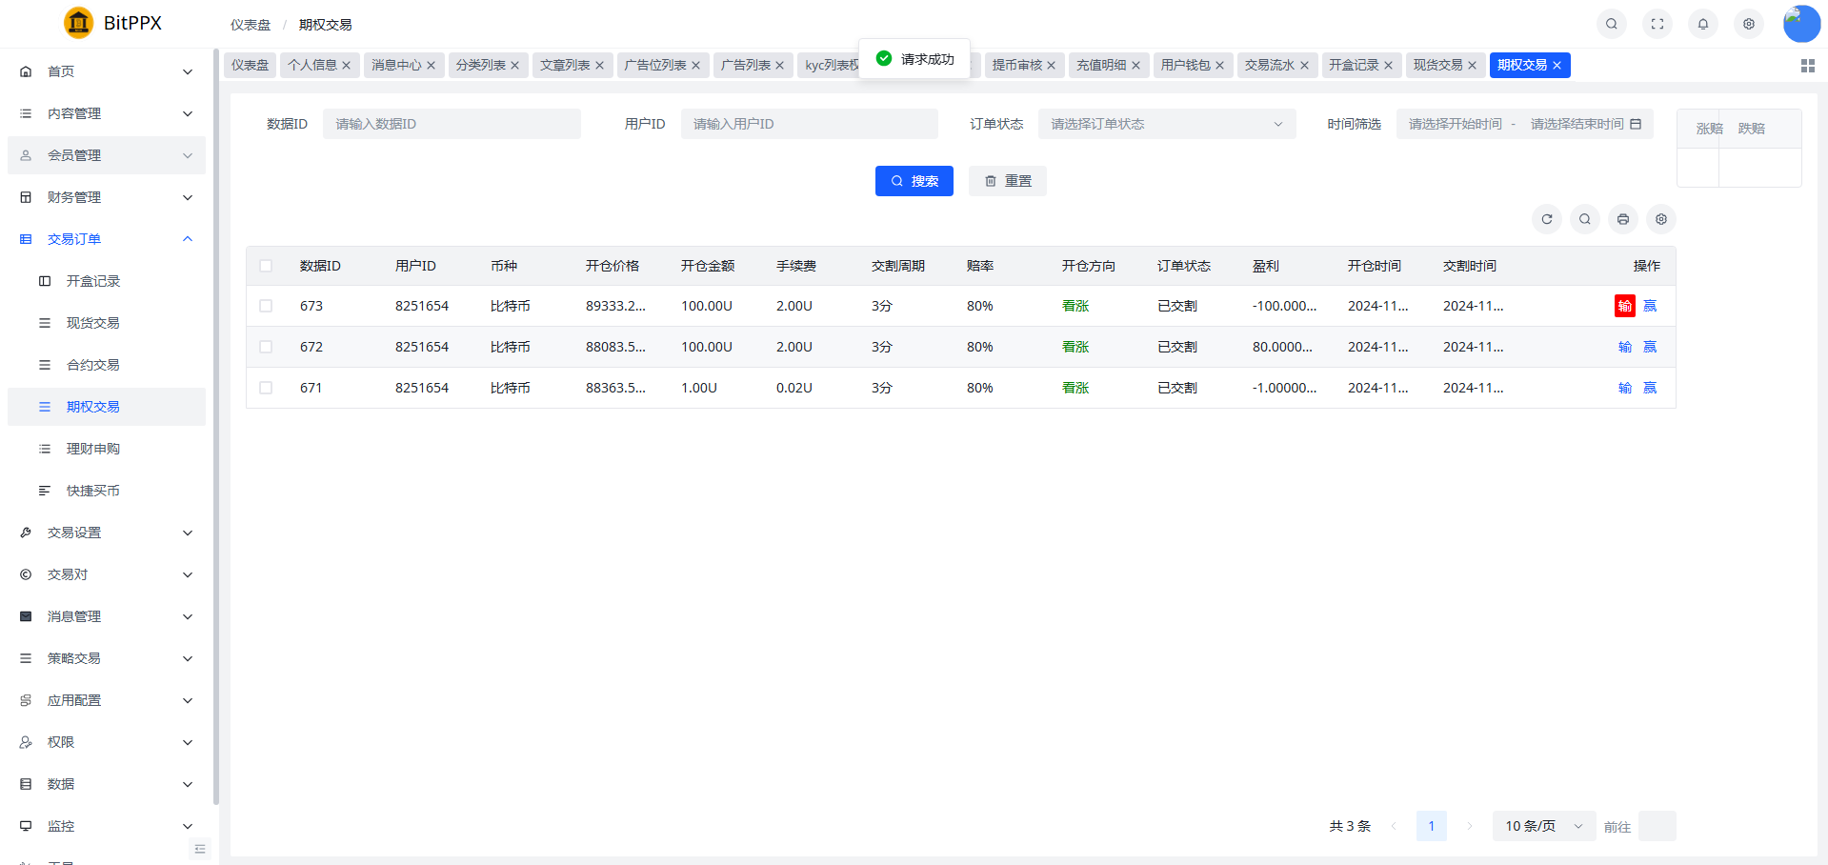Click the notification bell icon

[x=1702, y=24]
